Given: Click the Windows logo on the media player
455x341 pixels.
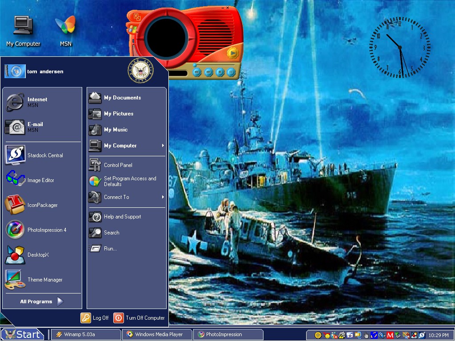Looking at the screenshot, I should coord(132,29).
